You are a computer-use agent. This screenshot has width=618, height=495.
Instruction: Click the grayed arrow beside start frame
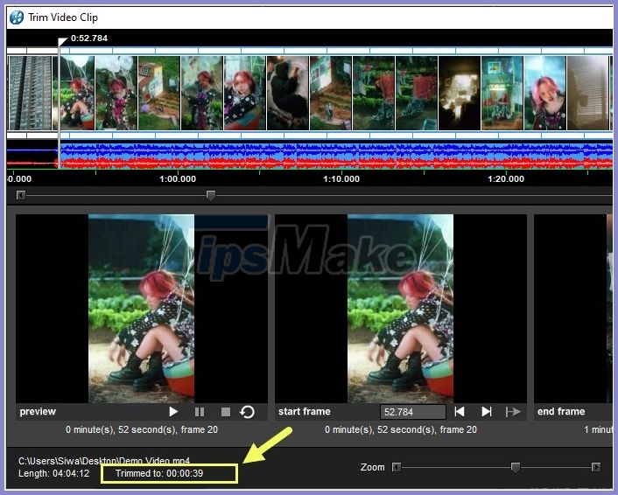pos(513,412)
